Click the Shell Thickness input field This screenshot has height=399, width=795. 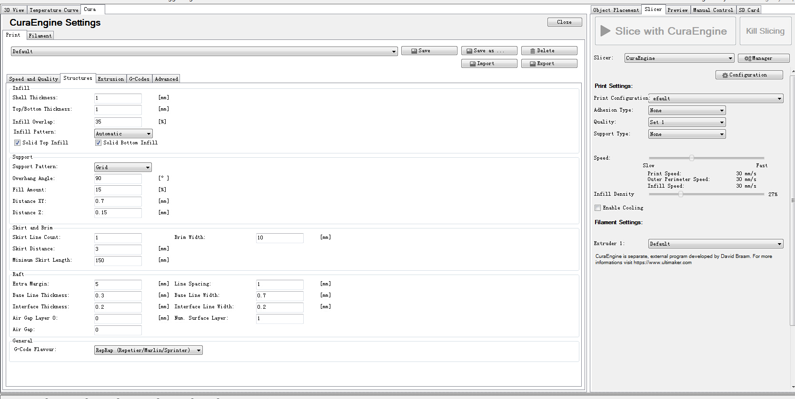118,98
